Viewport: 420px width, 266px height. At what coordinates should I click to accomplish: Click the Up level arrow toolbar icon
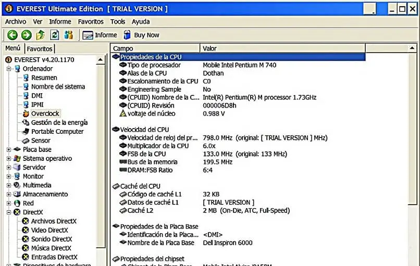point(41,35)
